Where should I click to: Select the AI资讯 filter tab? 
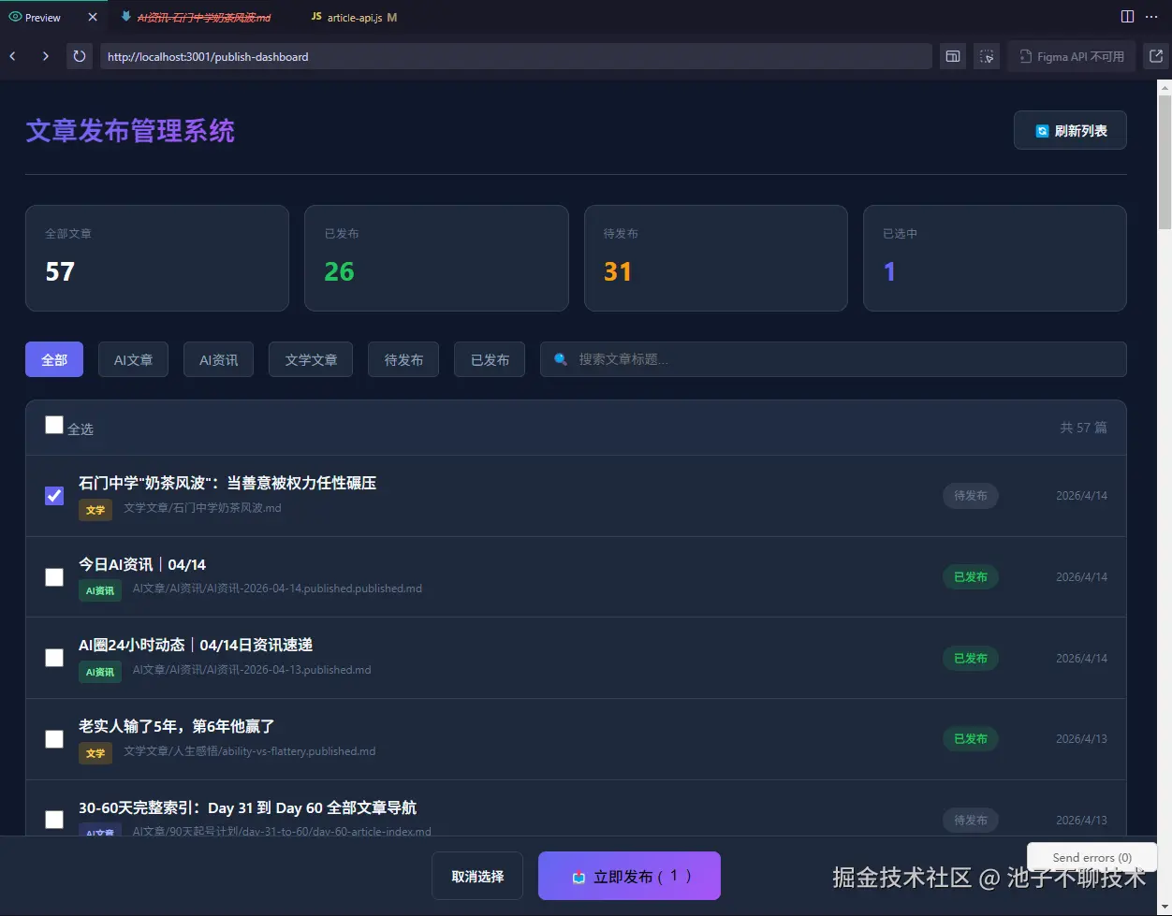(218, 359)
